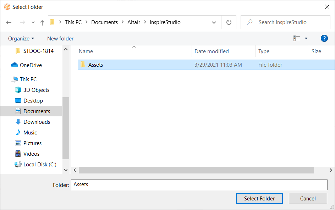Sort by the Date modified column header
The width and height of the screenshot is (335, 210).
(x=212, y=51)
